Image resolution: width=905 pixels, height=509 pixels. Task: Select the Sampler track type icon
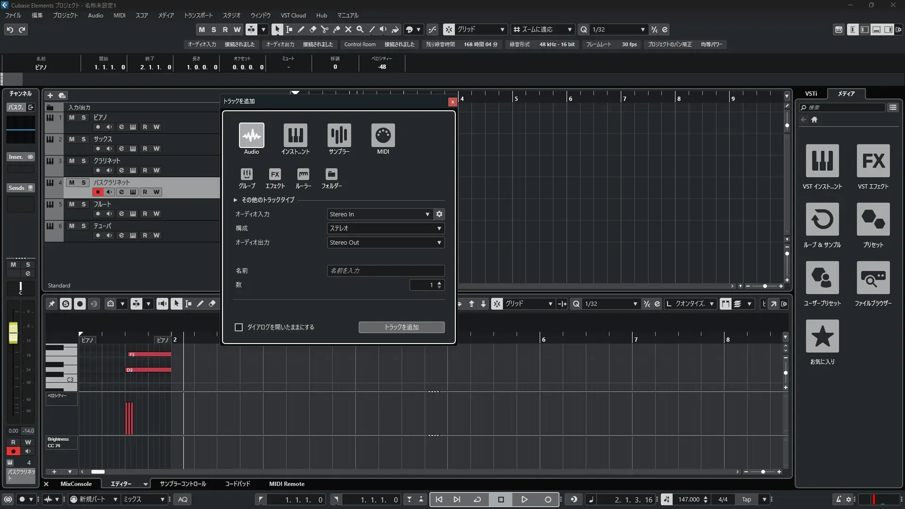pyautogui.click(x=339, y=135)
